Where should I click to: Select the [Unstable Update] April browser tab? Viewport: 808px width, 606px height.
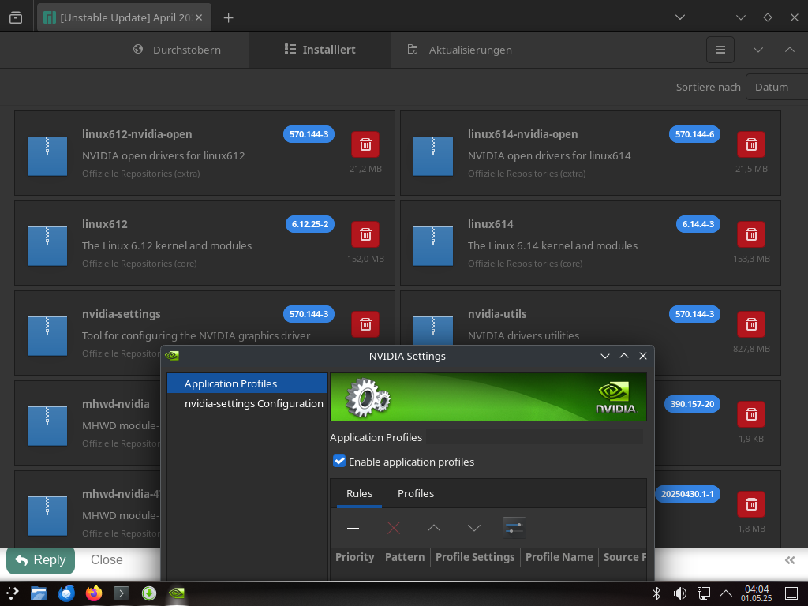124,17
